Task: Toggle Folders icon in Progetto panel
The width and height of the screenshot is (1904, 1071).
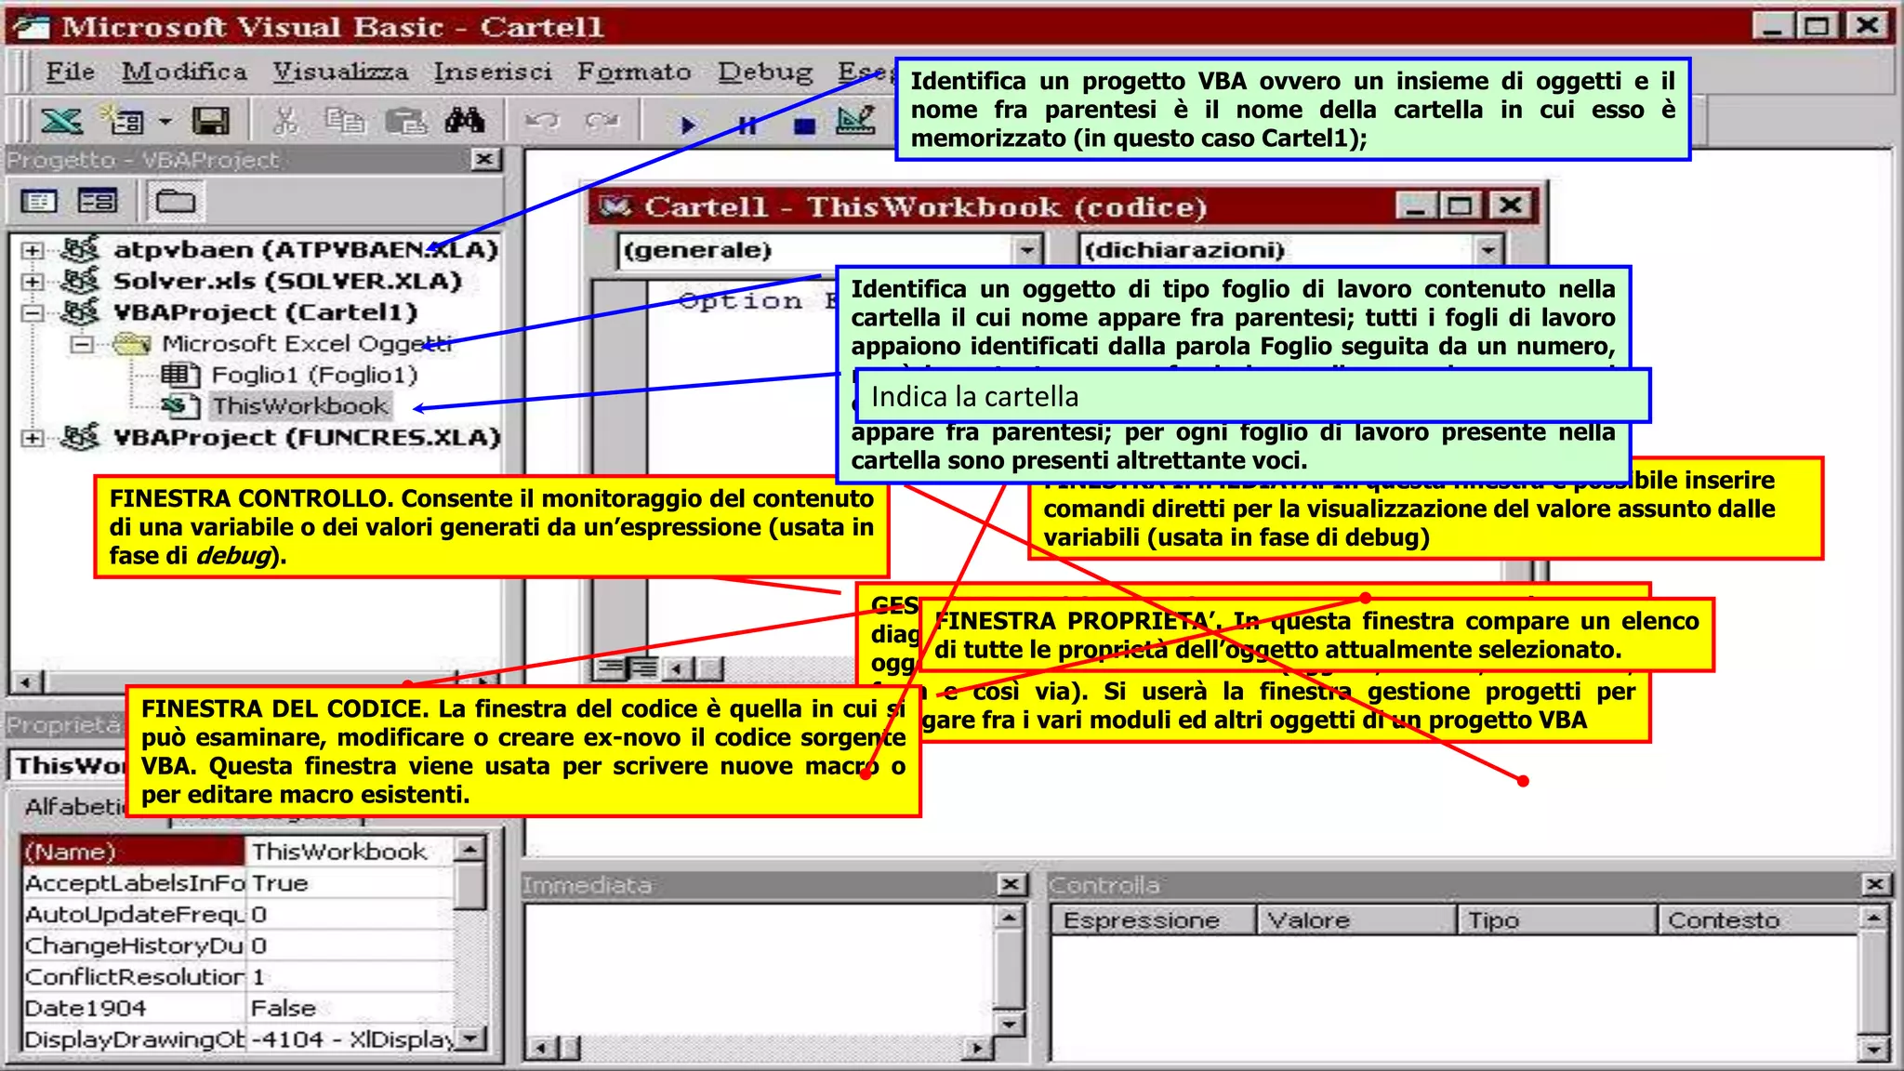Action: pos(175,201)
